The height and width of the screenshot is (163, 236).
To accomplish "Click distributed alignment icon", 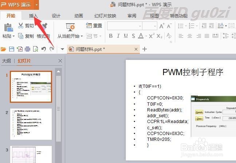I will pyautogui.click(x=215, y=36).
